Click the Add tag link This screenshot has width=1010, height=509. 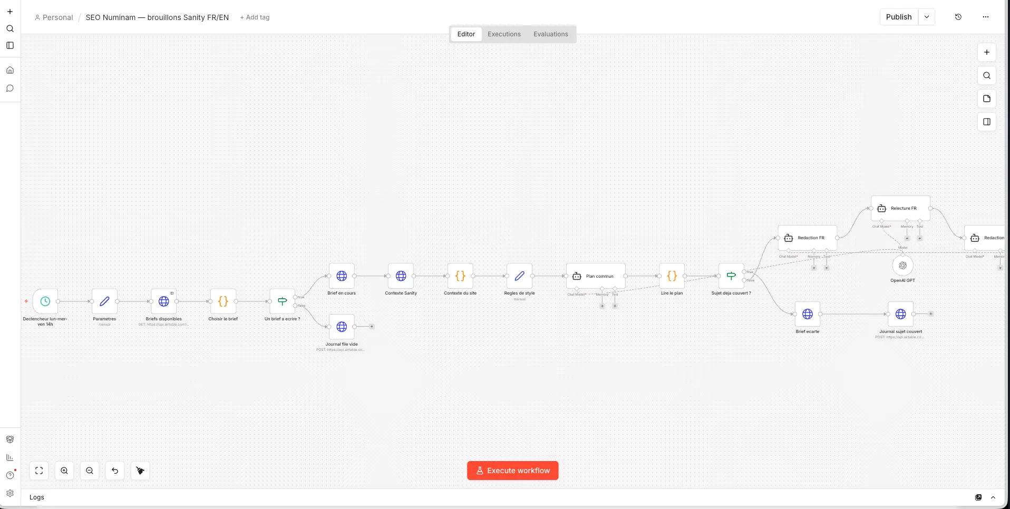point(255,17)
